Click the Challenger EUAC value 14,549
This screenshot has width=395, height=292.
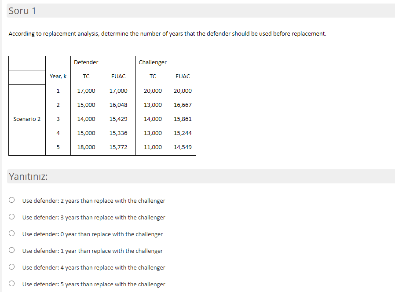[x=183, y=147]
